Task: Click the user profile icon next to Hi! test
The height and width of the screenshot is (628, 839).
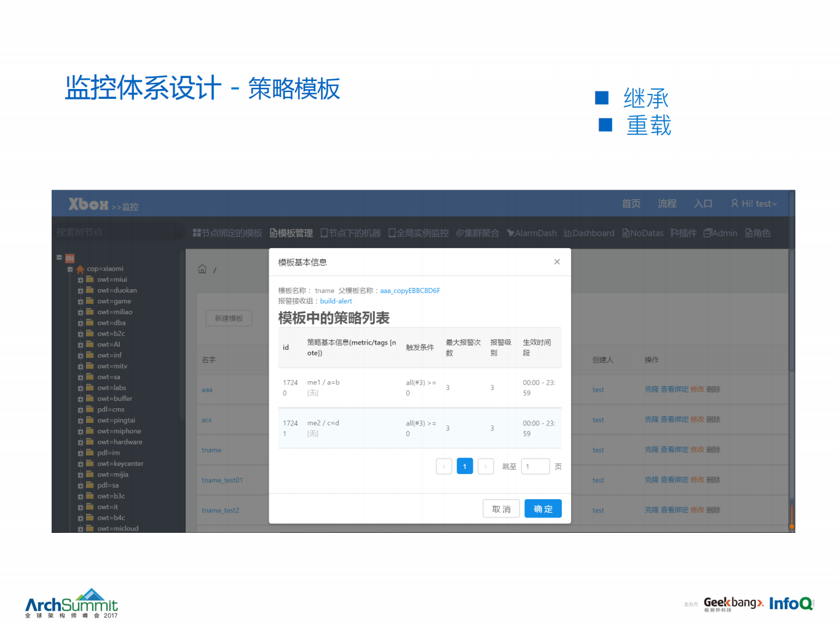Action: pos(735,203)
